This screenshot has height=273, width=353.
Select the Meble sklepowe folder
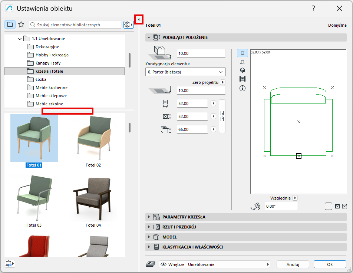coord(51,96)
